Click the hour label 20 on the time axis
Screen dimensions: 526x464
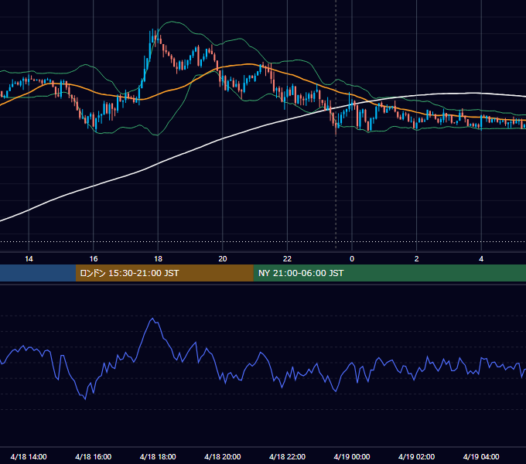[223, 259]
